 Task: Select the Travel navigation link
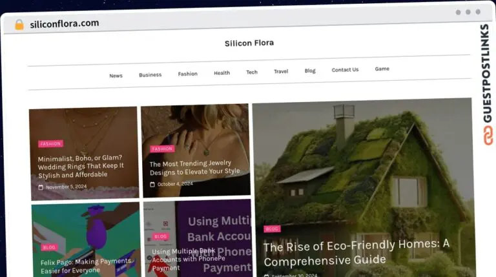pos(281,72)
